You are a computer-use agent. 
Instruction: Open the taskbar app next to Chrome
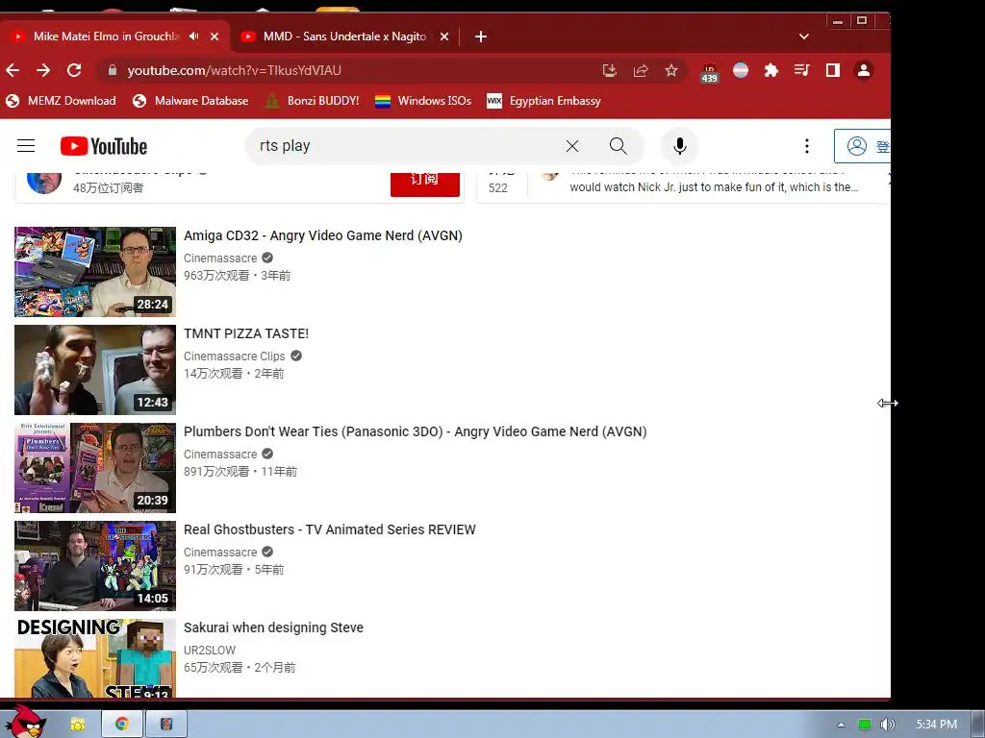click(166, 724)
